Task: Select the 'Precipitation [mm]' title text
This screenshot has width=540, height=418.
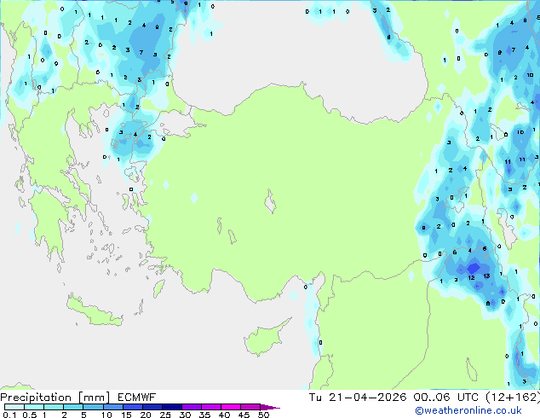Action: (x=55, y=398)
